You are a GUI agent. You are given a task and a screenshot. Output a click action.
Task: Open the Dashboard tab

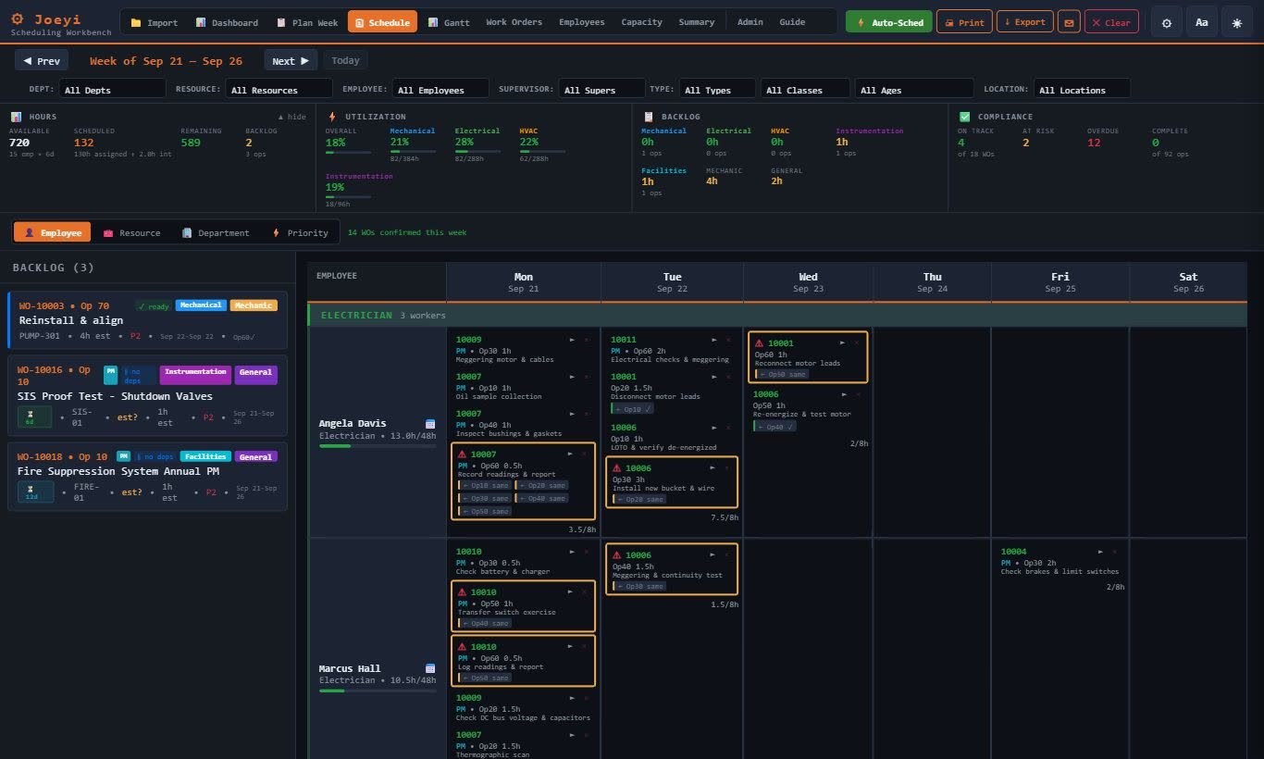click(227, 22)
